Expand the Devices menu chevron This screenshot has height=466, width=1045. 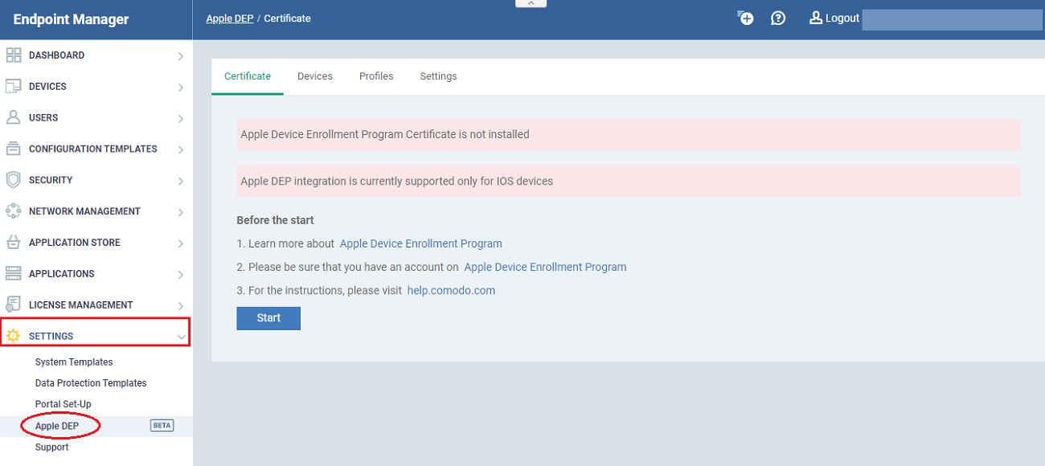[x=180, y=88]
